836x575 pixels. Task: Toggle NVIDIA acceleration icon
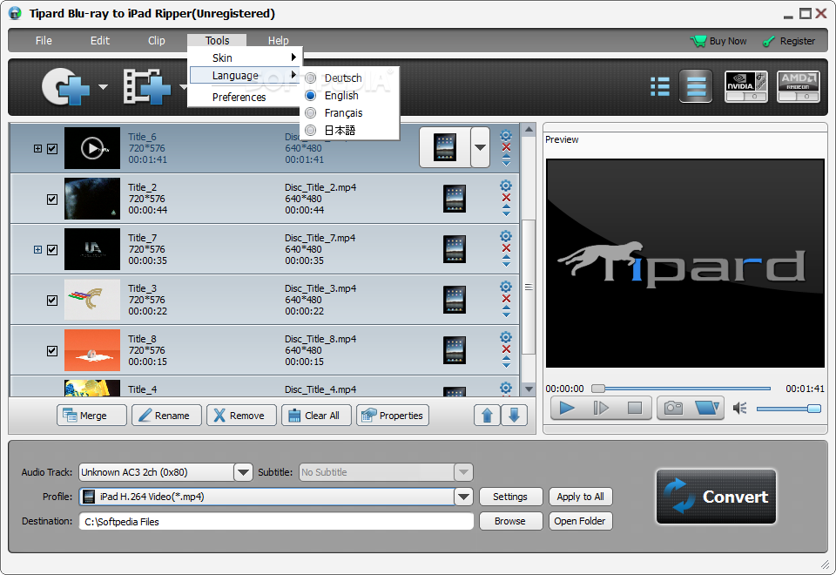(746, 86)
